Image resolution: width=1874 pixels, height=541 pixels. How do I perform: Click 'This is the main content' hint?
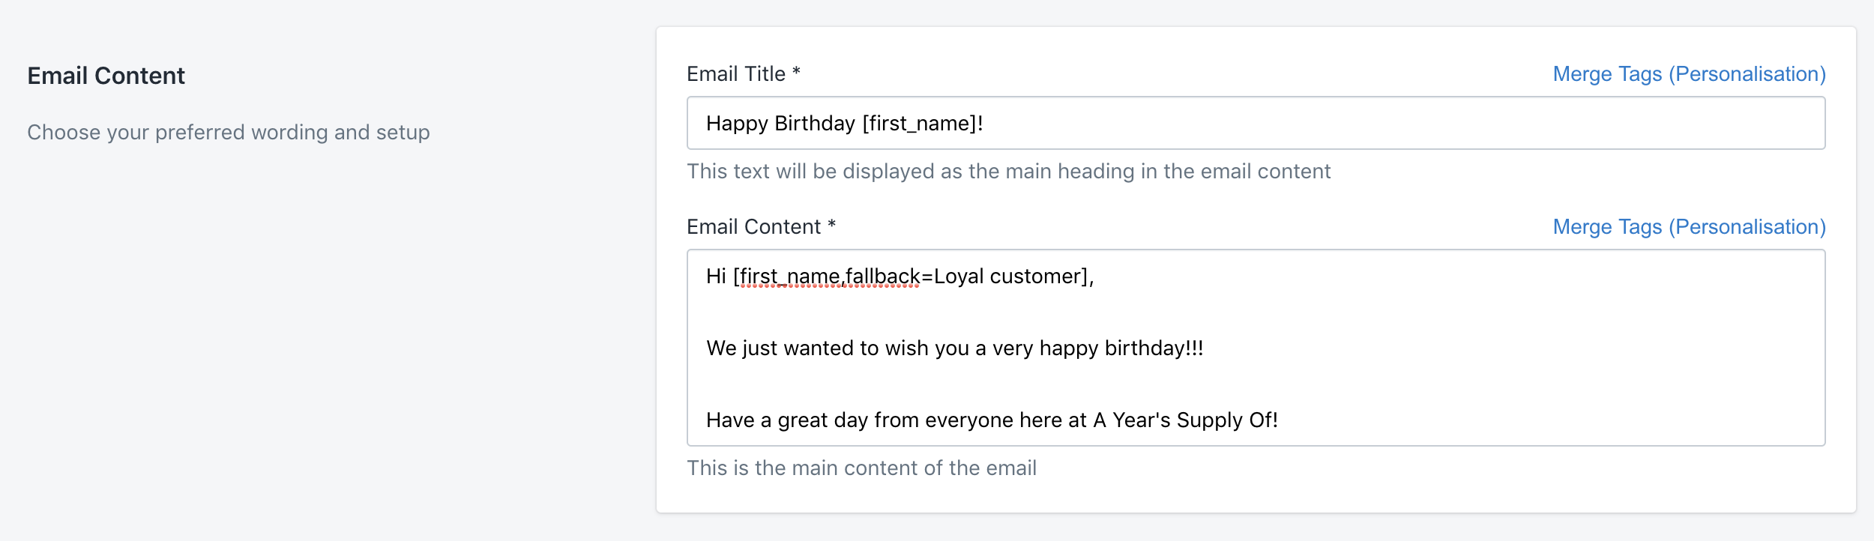click(861, 468)
